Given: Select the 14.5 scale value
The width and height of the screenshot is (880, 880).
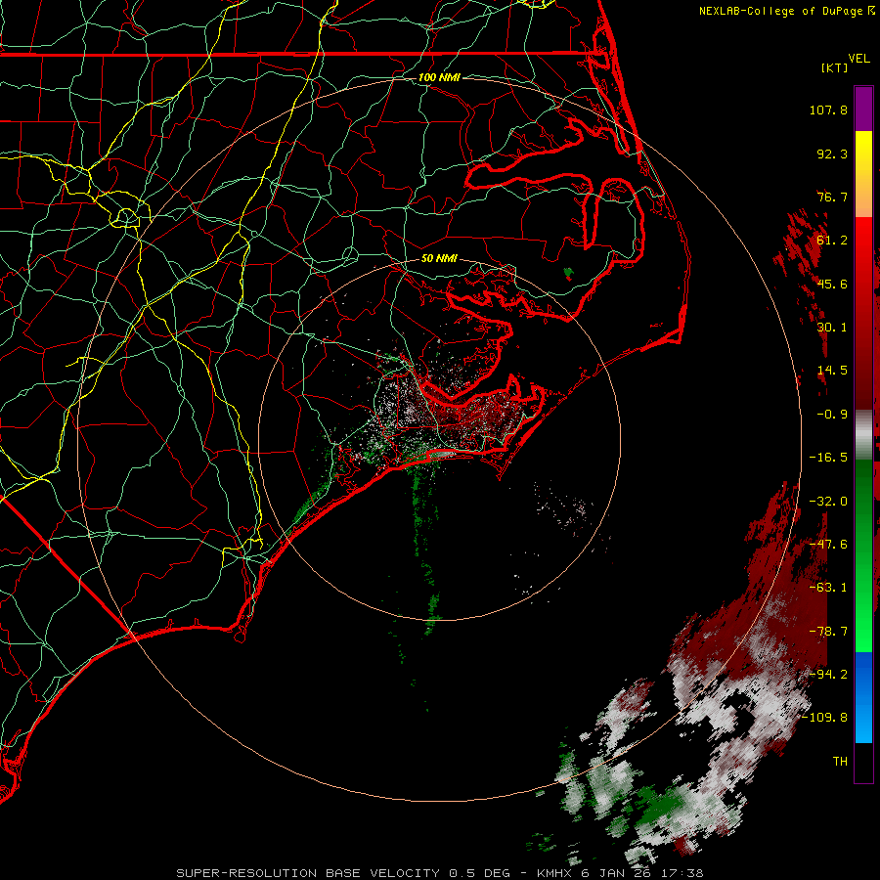Looking at the screenshot, I should [x=832, y=371].
